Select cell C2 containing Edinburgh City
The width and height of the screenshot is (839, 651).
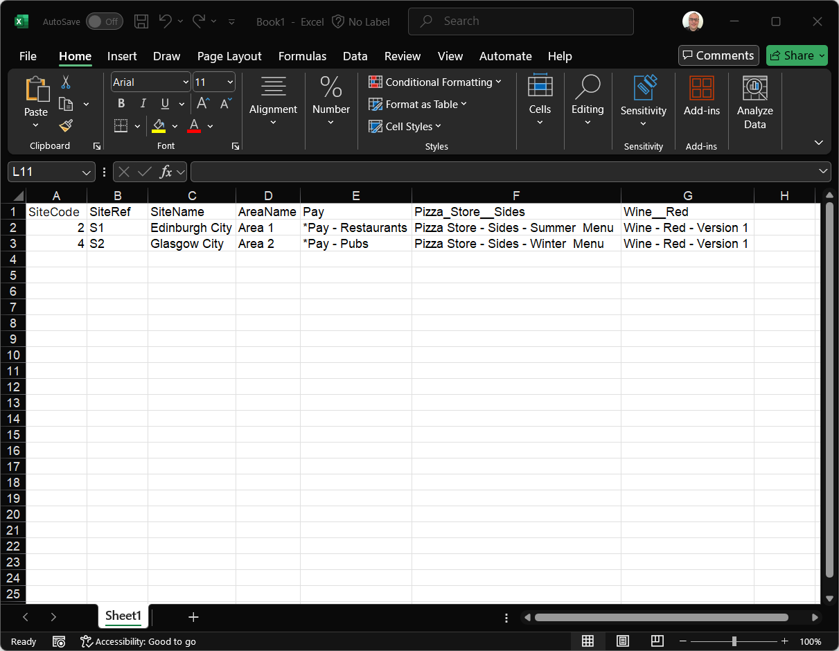pos(191,228)
